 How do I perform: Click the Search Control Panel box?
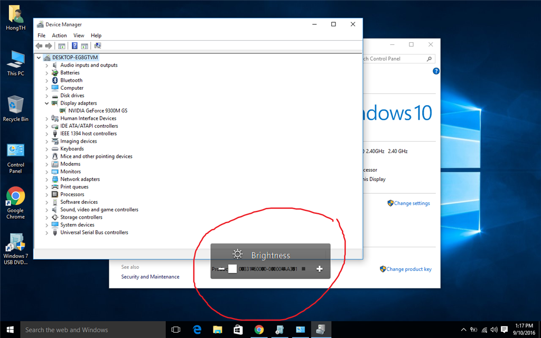coord(398,59)
